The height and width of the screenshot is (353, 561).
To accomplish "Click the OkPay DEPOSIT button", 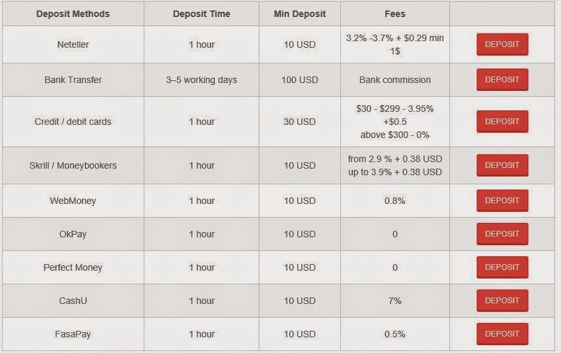I will pos(502,234).
